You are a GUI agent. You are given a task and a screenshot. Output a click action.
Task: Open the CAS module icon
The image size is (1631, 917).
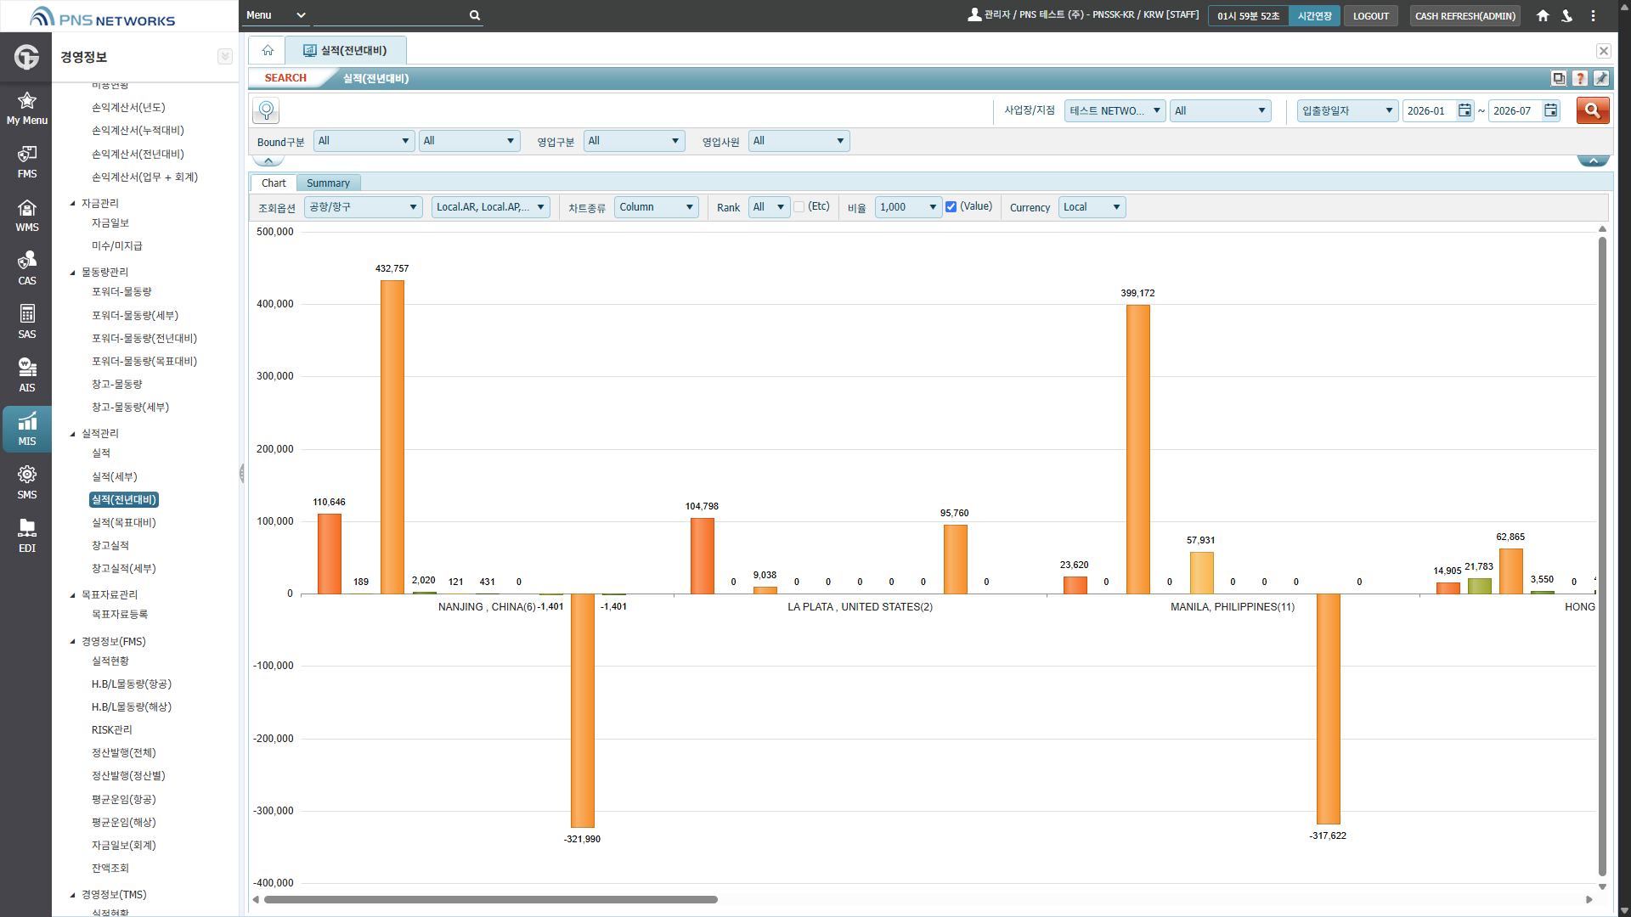click(x=26, y=269)
